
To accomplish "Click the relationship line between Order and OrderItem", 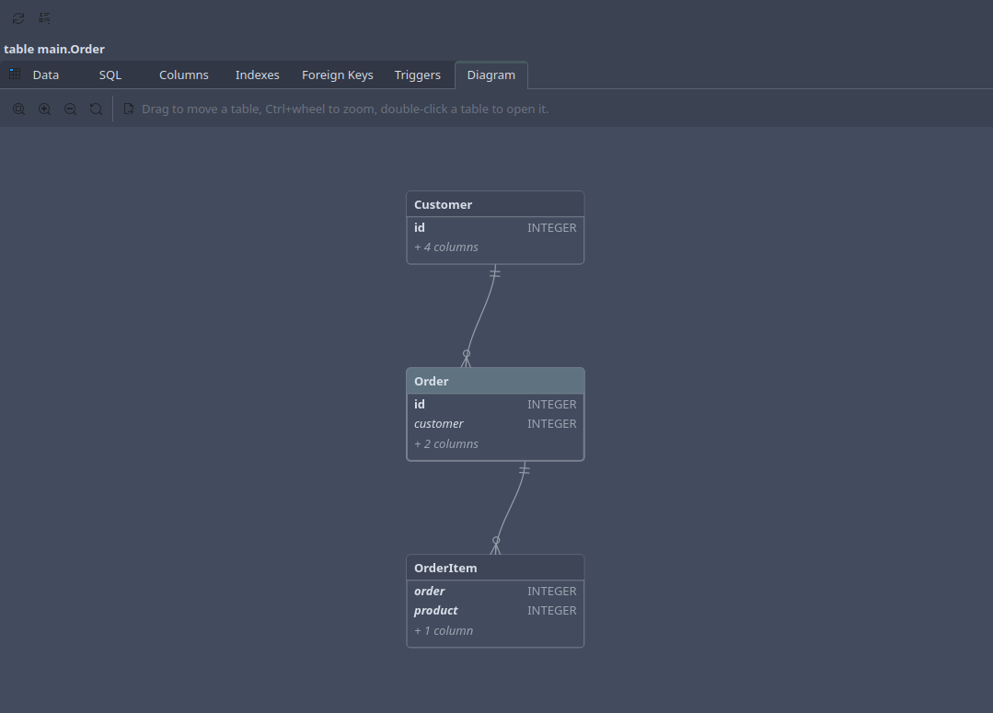I will click(511, 507).
